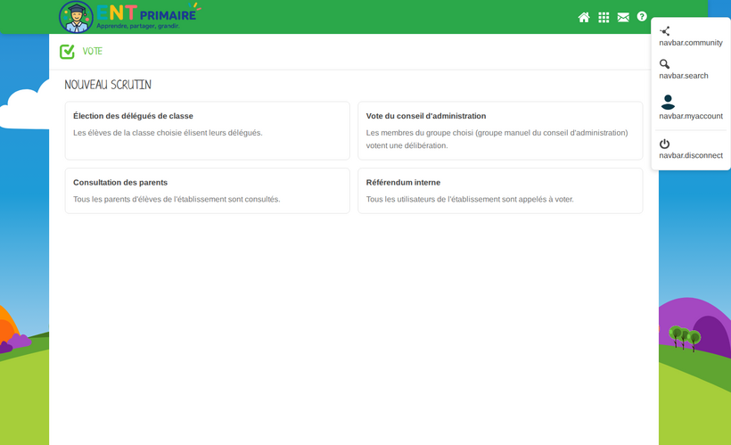Click text 'Tous les parents d'élèves de l'établissement sont consultés.'
Screen dimensions: 731x445
coord(177,199)
